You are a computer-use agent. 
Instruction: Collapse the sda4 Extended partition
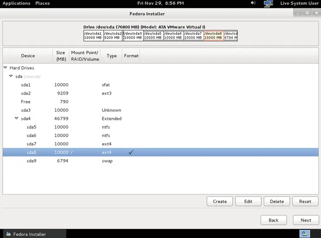16,119
